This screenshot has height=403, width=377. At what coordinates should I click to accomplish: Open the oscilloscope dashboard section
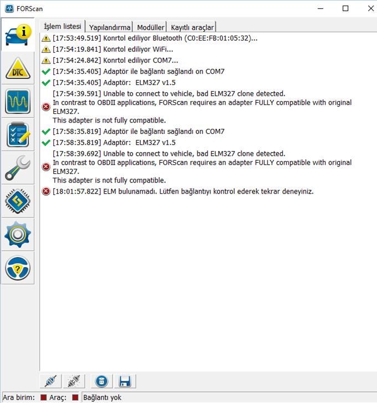(x=18, y=101)
